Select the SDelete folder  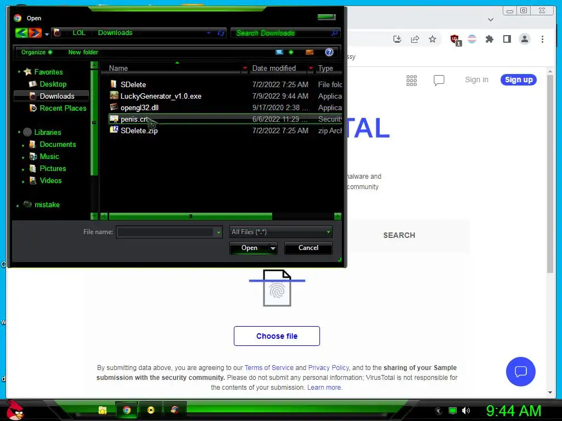pyautogui.click(x=133, y=84)
